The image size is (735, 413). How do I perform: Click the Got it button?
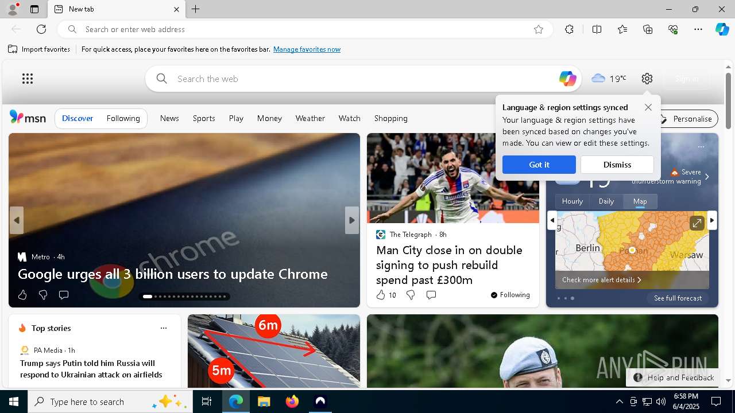539,165
